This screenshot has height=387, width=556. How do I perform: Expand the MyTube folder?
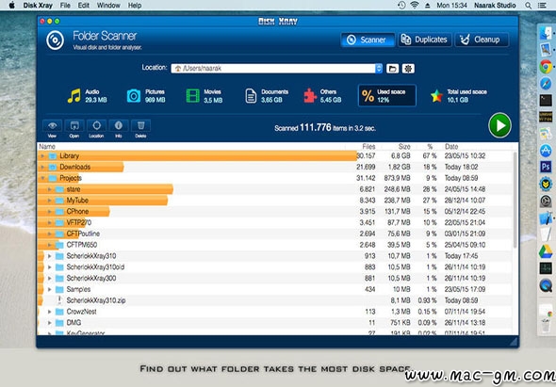(50, 201)
